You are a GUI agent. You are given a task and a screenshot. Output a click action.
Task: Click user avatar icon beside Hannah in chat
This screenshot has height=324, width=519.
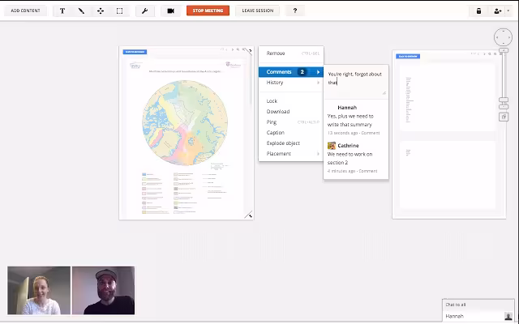pyautogui.click(x=508, y=317)
